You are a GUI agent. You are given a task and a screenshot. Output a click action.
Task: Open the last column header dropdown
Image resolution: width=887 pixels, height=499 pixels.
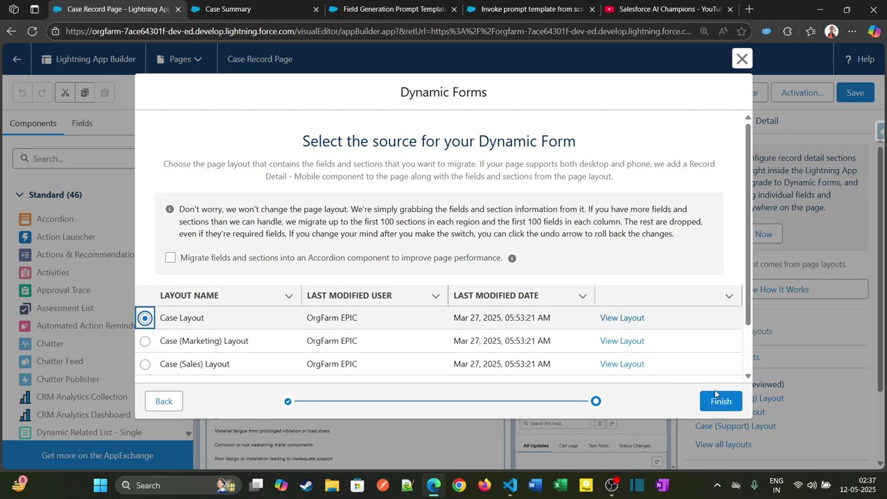(729, 296)
